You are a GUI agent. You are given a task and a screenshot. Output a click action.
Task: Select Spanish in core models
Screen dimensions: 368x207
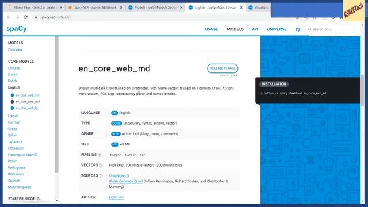click(x=14, y=181)
